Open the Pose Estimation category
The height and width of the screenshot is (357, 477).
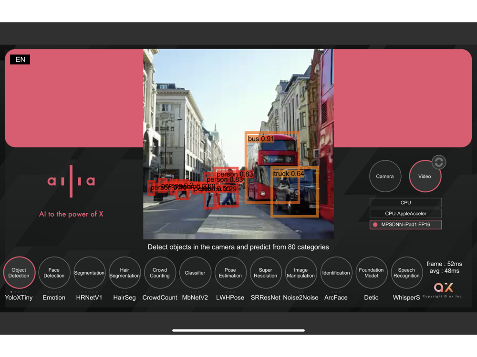(x=230, y=273)
